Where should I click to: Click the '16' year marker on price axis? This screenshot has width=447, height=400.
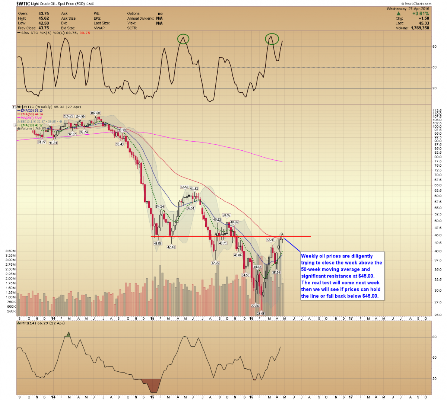(251, 319)
